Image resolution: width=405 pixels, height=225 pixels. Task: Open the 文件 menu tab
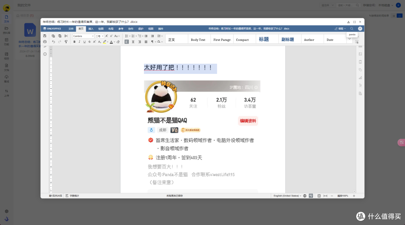(x=71, y=28)
